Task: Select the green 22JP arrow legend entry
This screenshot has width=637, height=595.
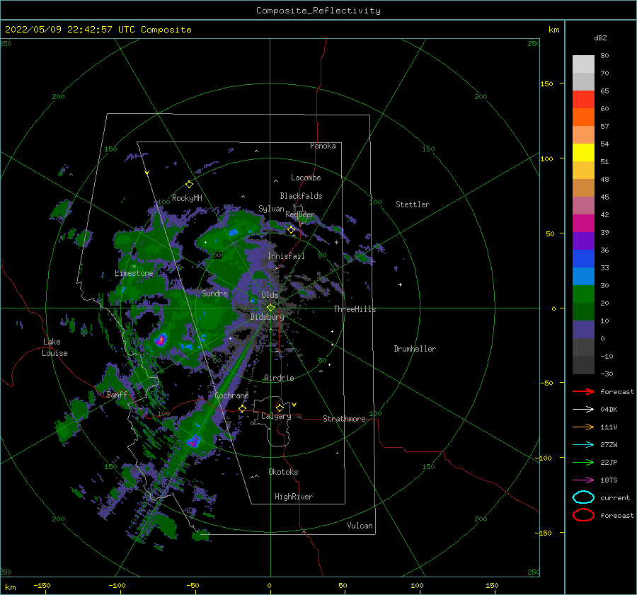Action: [x=583, y=462]
